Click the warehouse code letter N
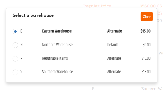 21,45
